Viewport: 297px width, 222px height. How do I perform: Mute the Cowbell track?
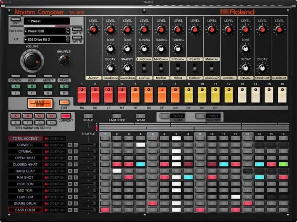(70, 145)
